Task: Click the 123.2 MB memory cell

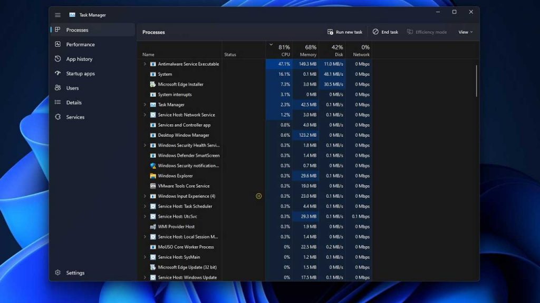Action: (x=305, y=135)
